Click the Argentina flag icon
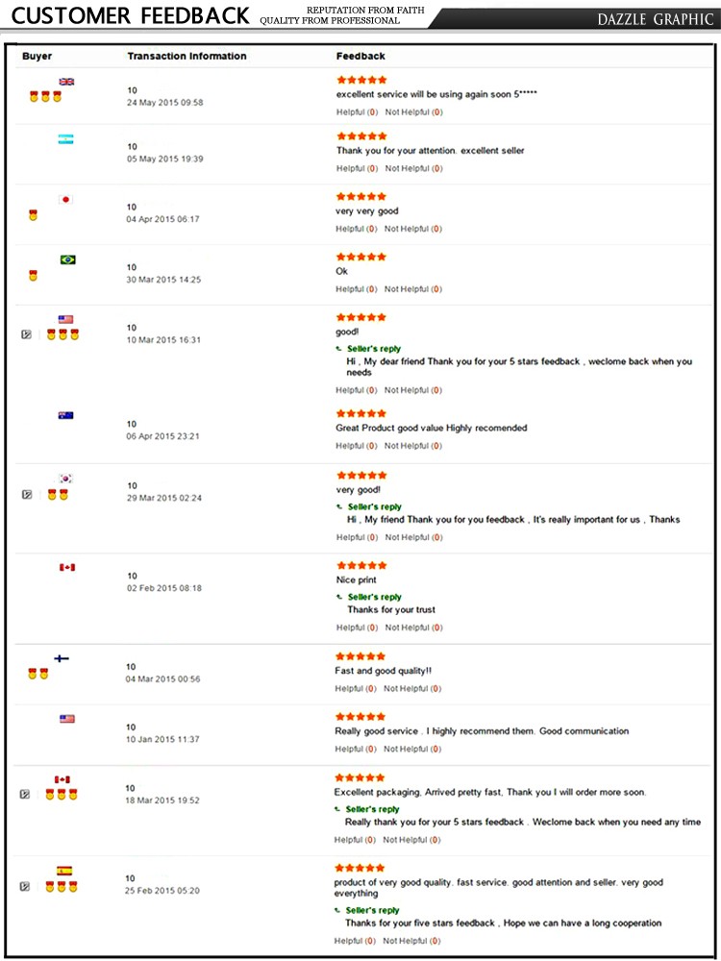The height and width of the screenshot is (961, 721). tap(65, 139)
